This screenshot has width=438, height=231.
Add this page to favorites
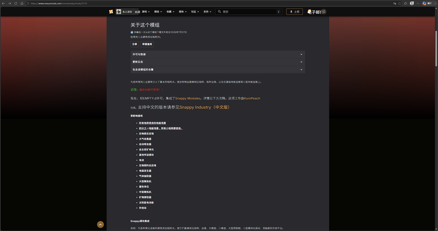tap(400, 3)
